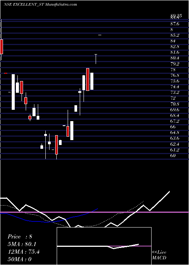
Task: Click the 68.4 price axis label
Action: 175,115
